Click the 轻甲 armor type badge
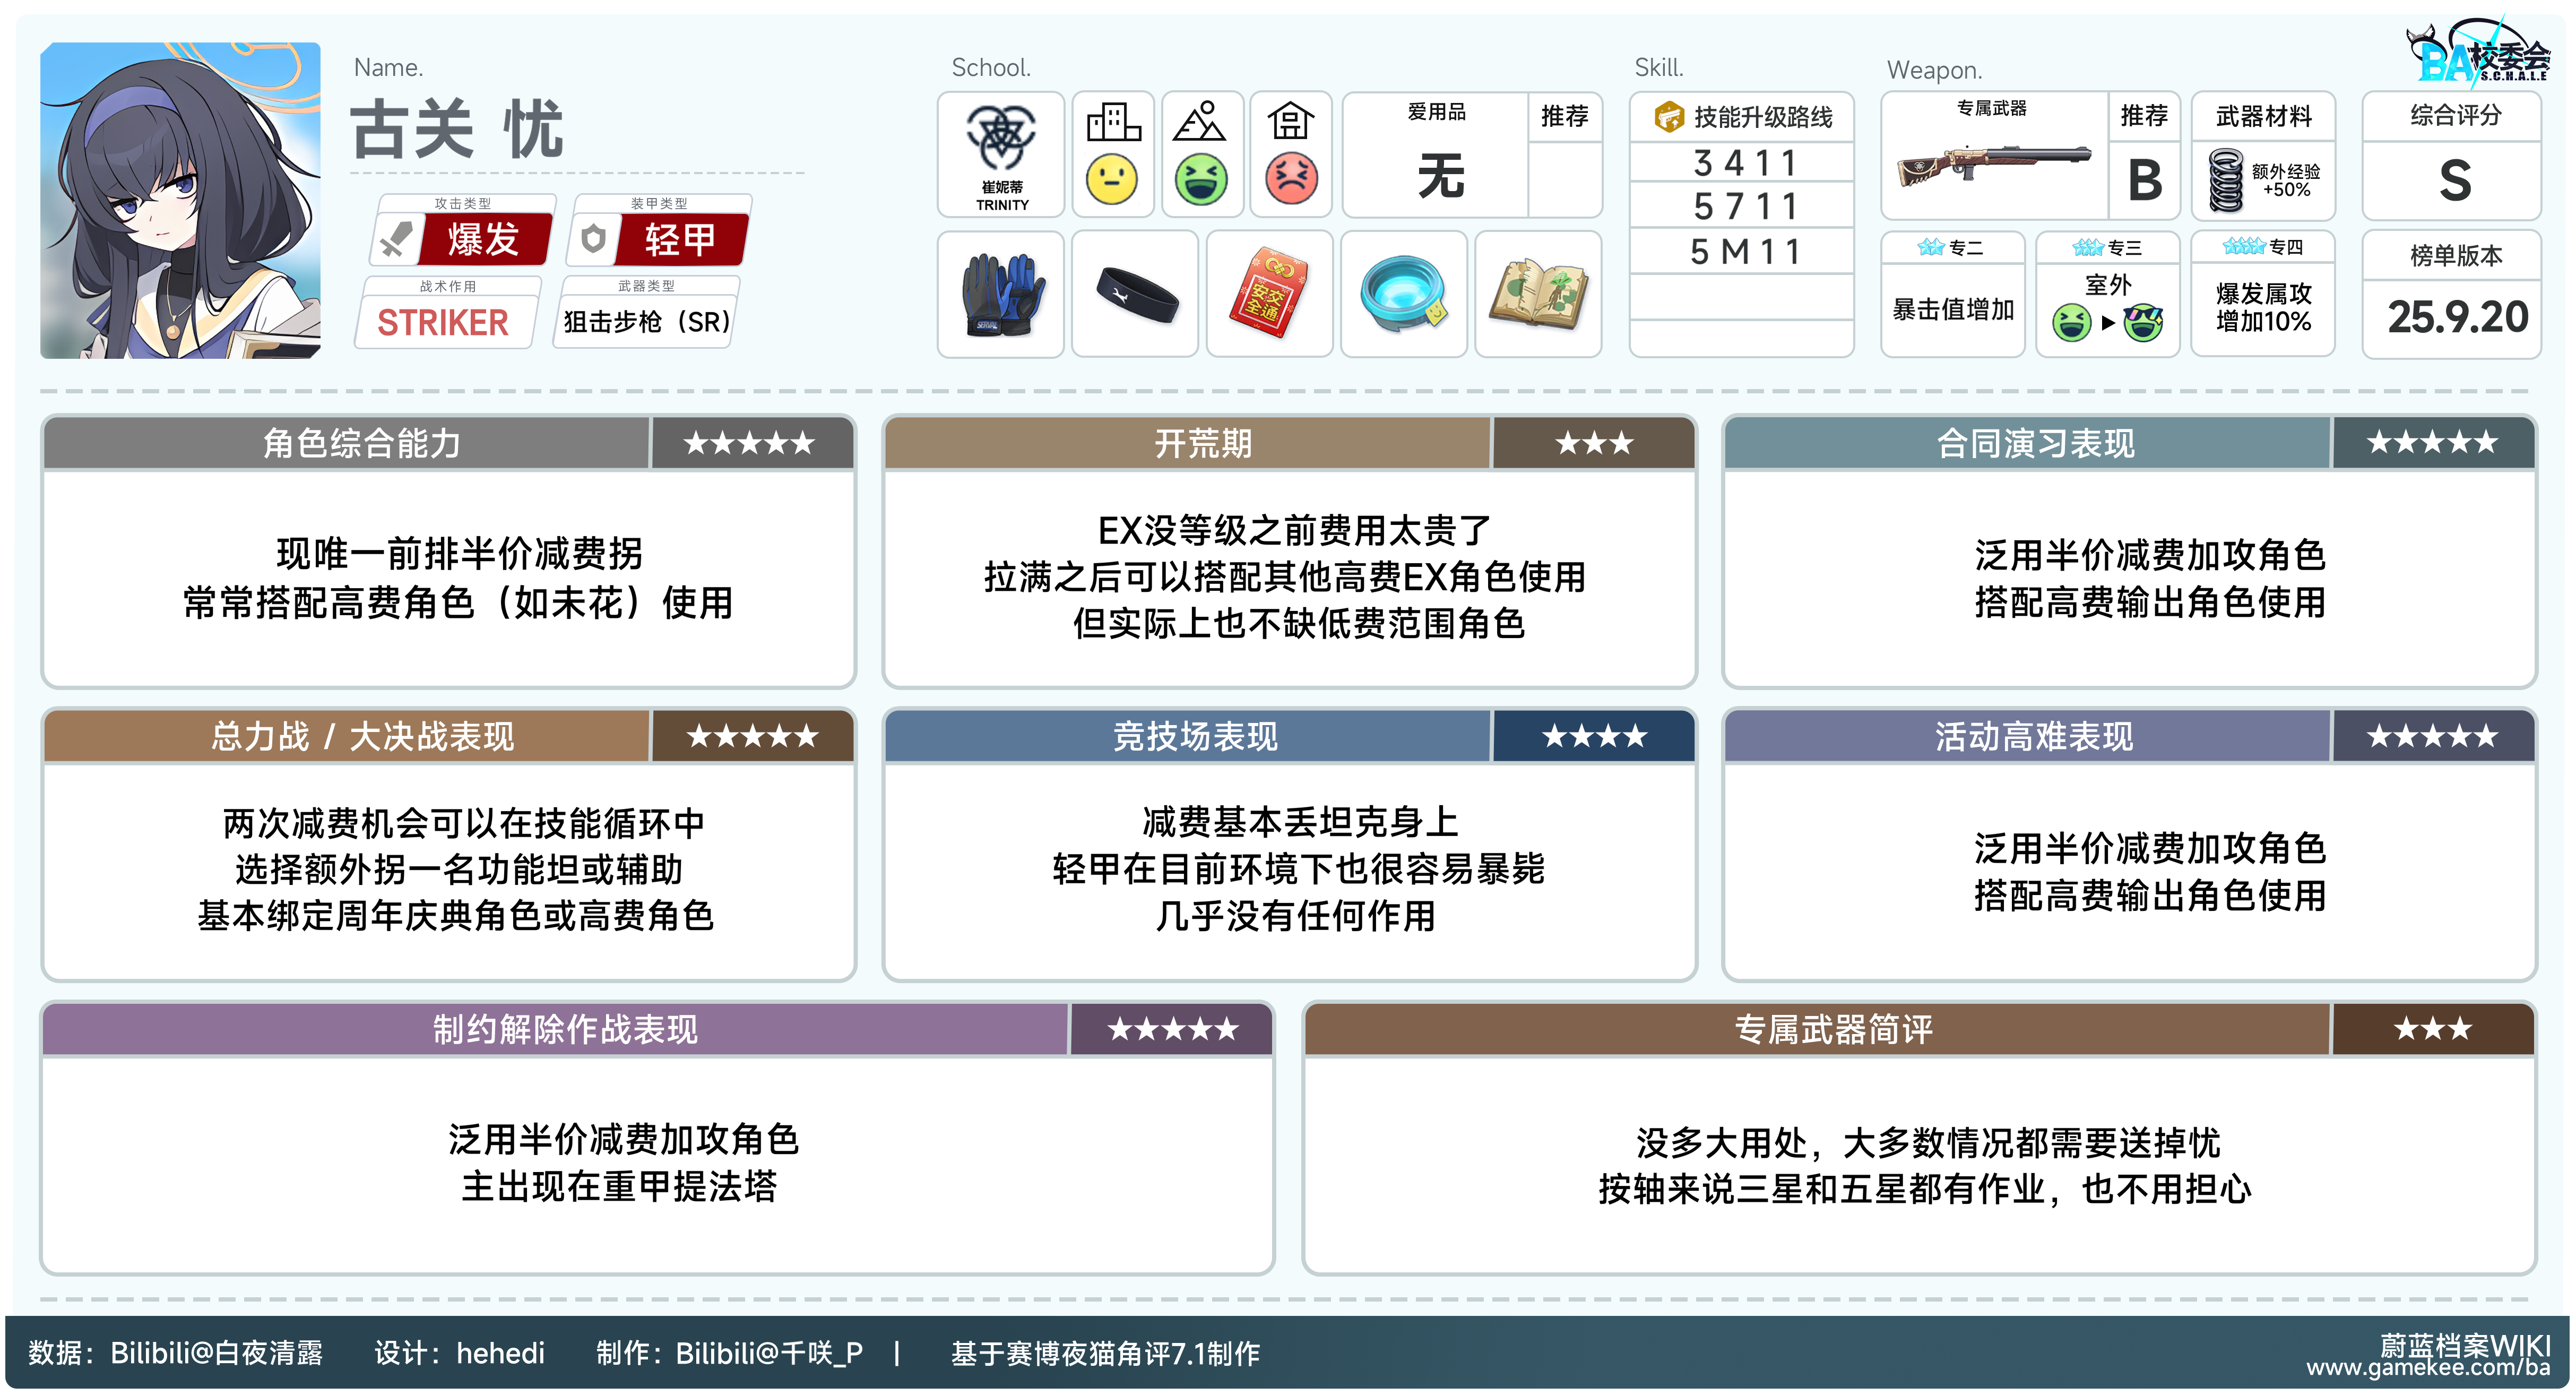 680,240
